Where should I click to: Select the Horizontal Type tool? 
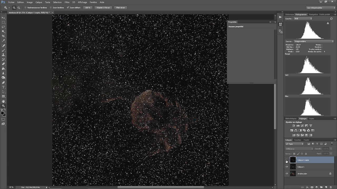pos(3,87)
